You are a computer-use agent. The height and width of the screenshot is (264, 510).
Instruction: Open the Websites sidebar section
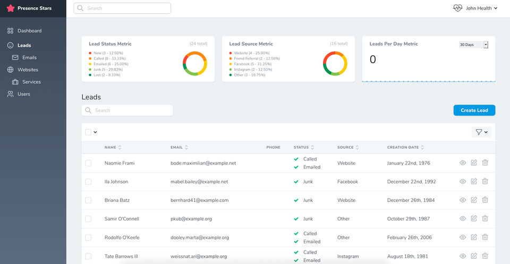[28, 70]
